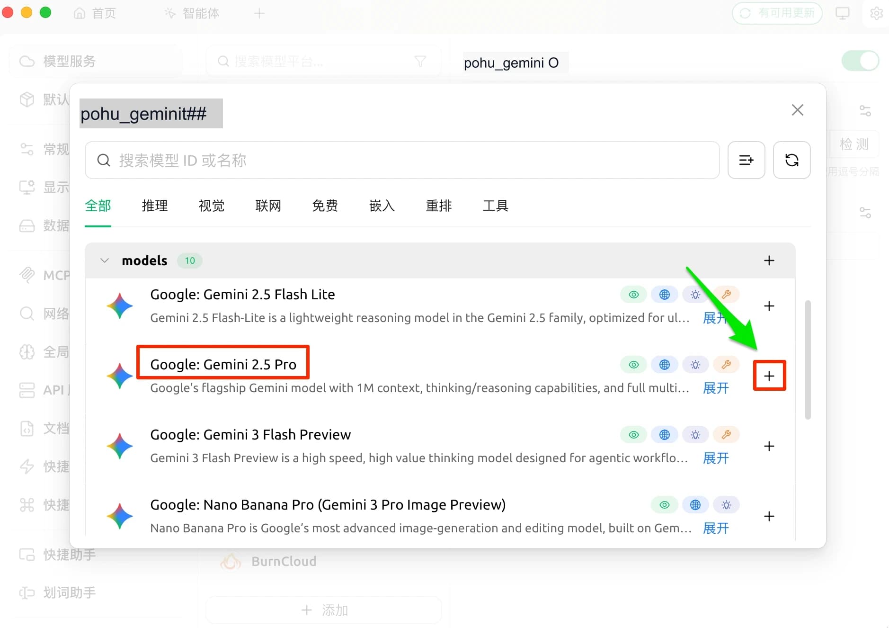Viewport: 889px width, 628px height.
Task: Add the Gemini 2.5 Flash Lite model
Action: coord(769,306)
